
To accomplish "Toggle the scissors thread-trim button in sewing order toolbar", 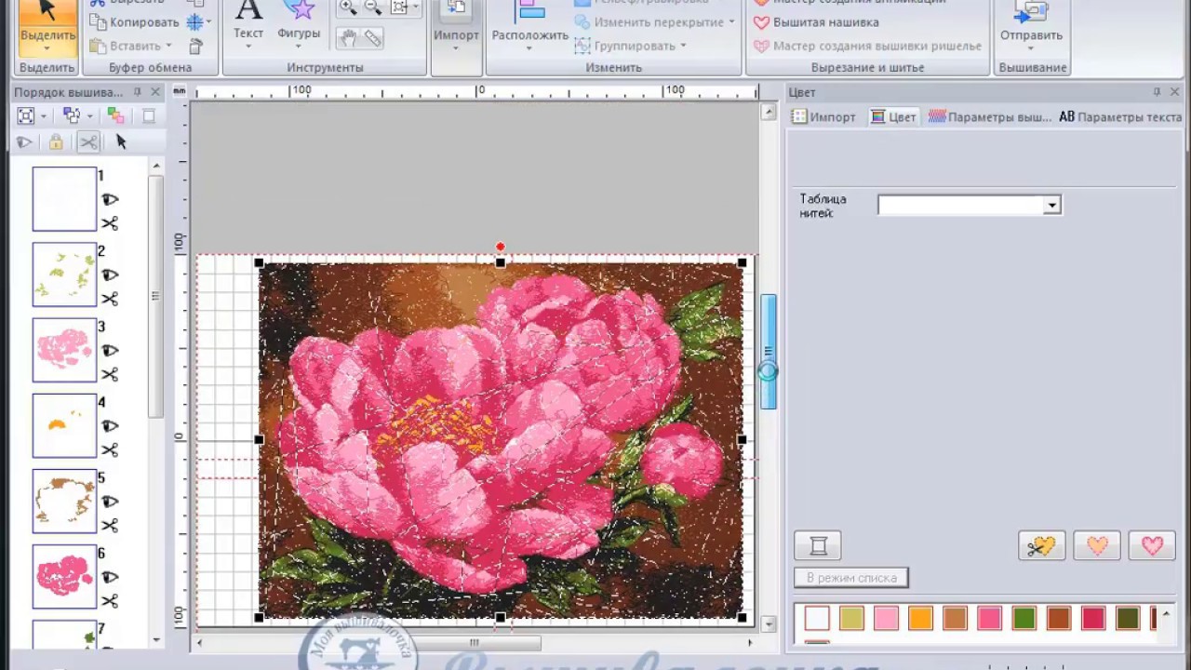I will (88, 142).
